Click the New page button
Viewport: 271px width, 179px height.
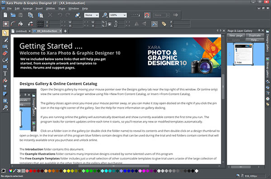(236, 35)
